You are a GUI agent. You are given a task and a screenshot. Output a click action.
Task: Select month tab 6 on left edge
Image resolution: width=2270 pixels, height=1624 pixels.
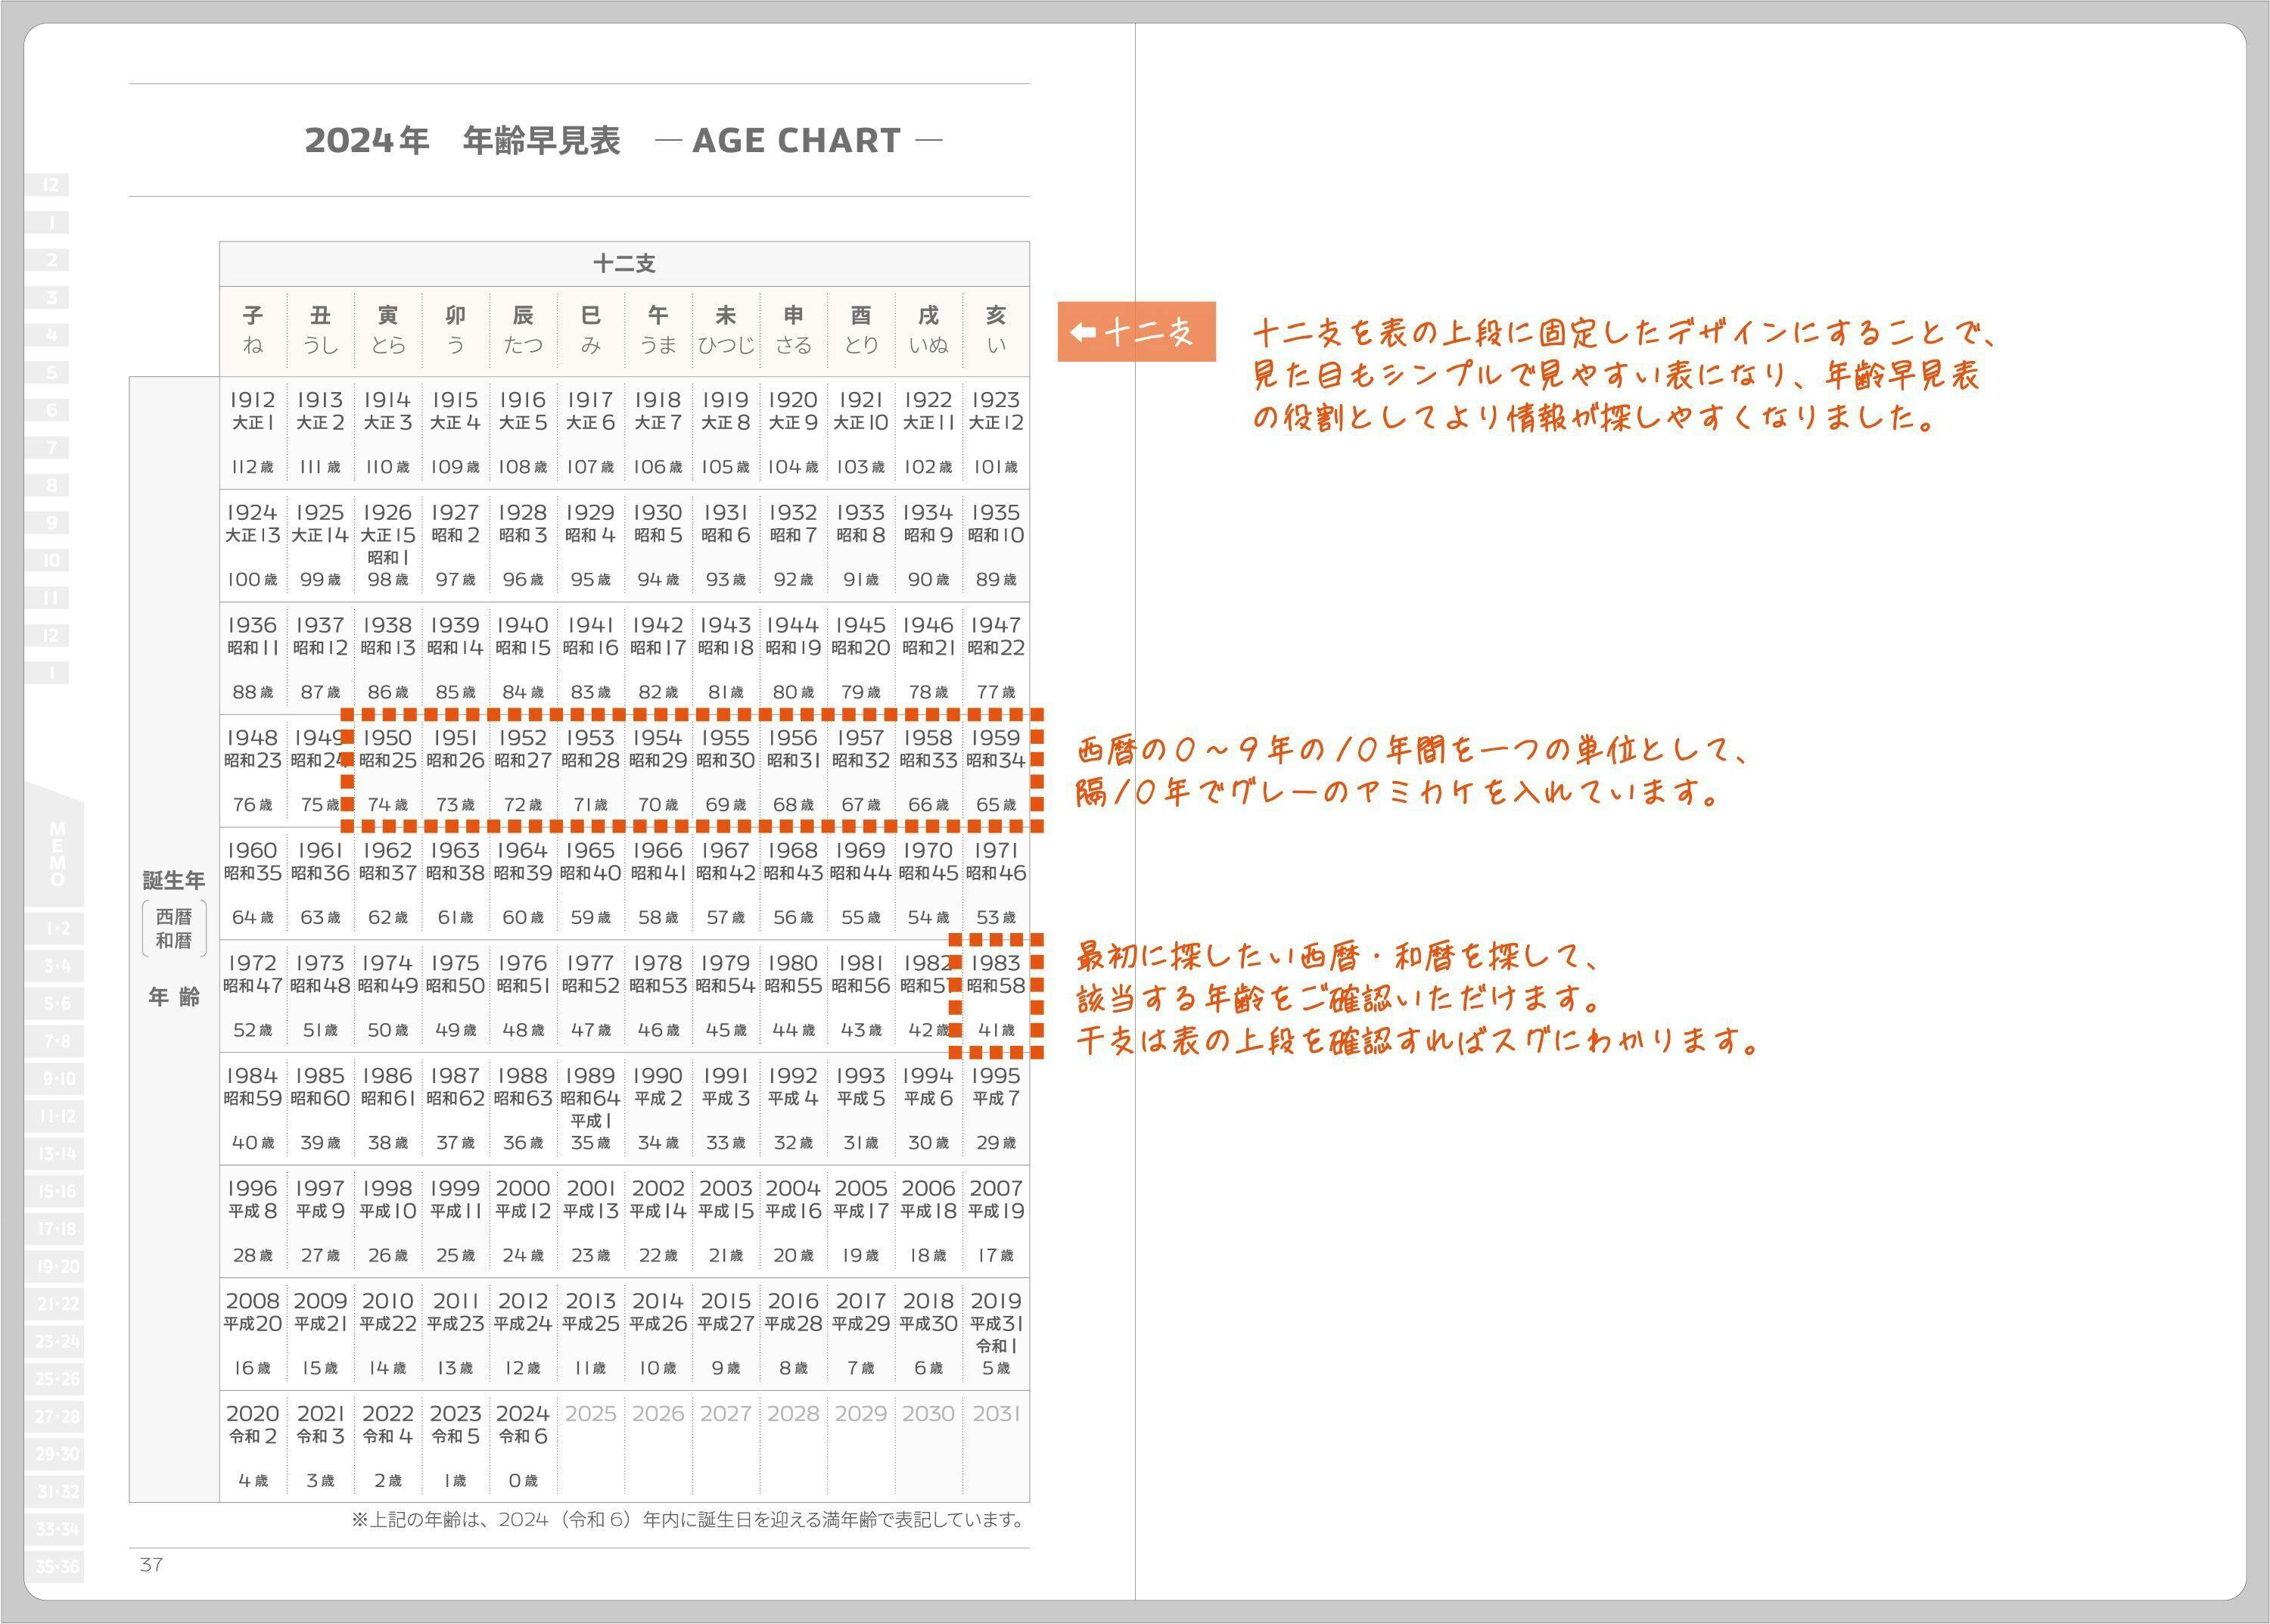coord(51,410)
